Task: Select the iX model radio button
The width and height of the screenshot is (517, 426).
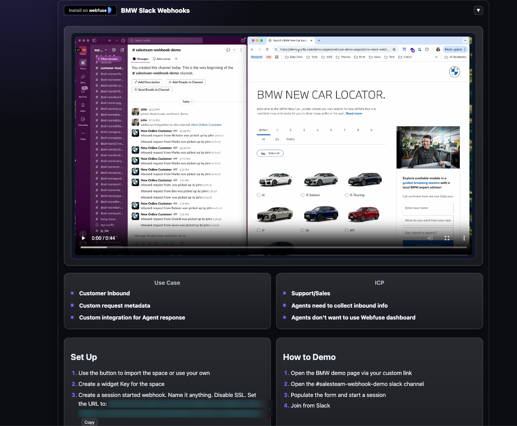Action: click(303, 230)
